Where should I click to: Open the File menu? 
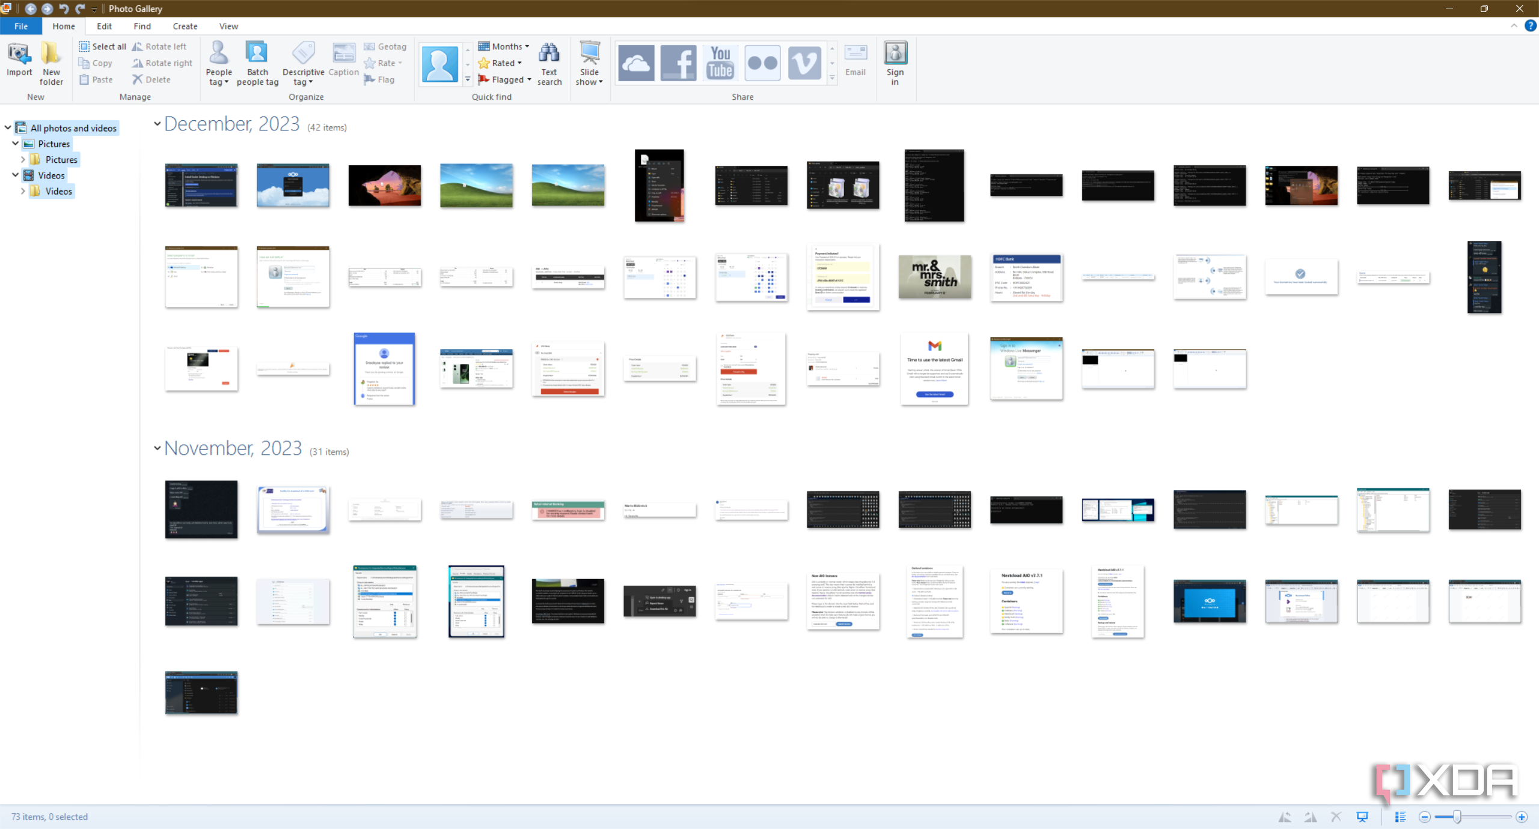[x=21, y=26]
